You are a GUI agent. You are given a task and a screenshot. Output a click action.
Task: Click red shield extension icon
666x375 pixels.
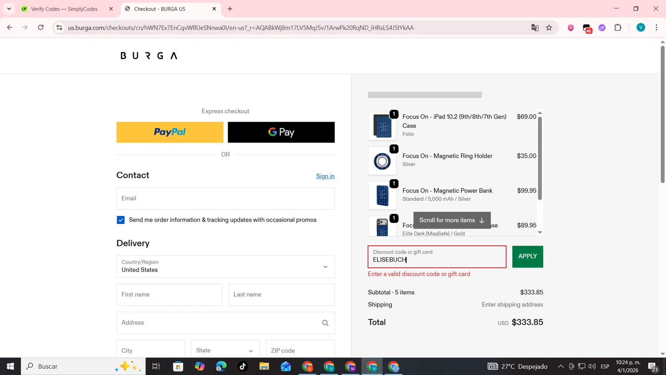coord(571,28)
